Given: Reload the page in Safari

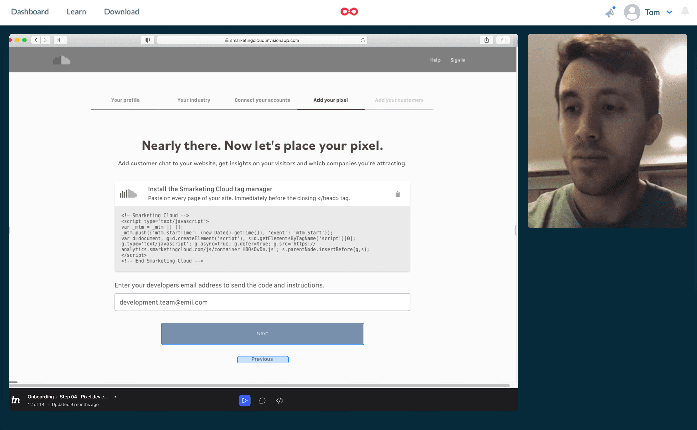Looking at the screenshot, I should click(363, 40).
